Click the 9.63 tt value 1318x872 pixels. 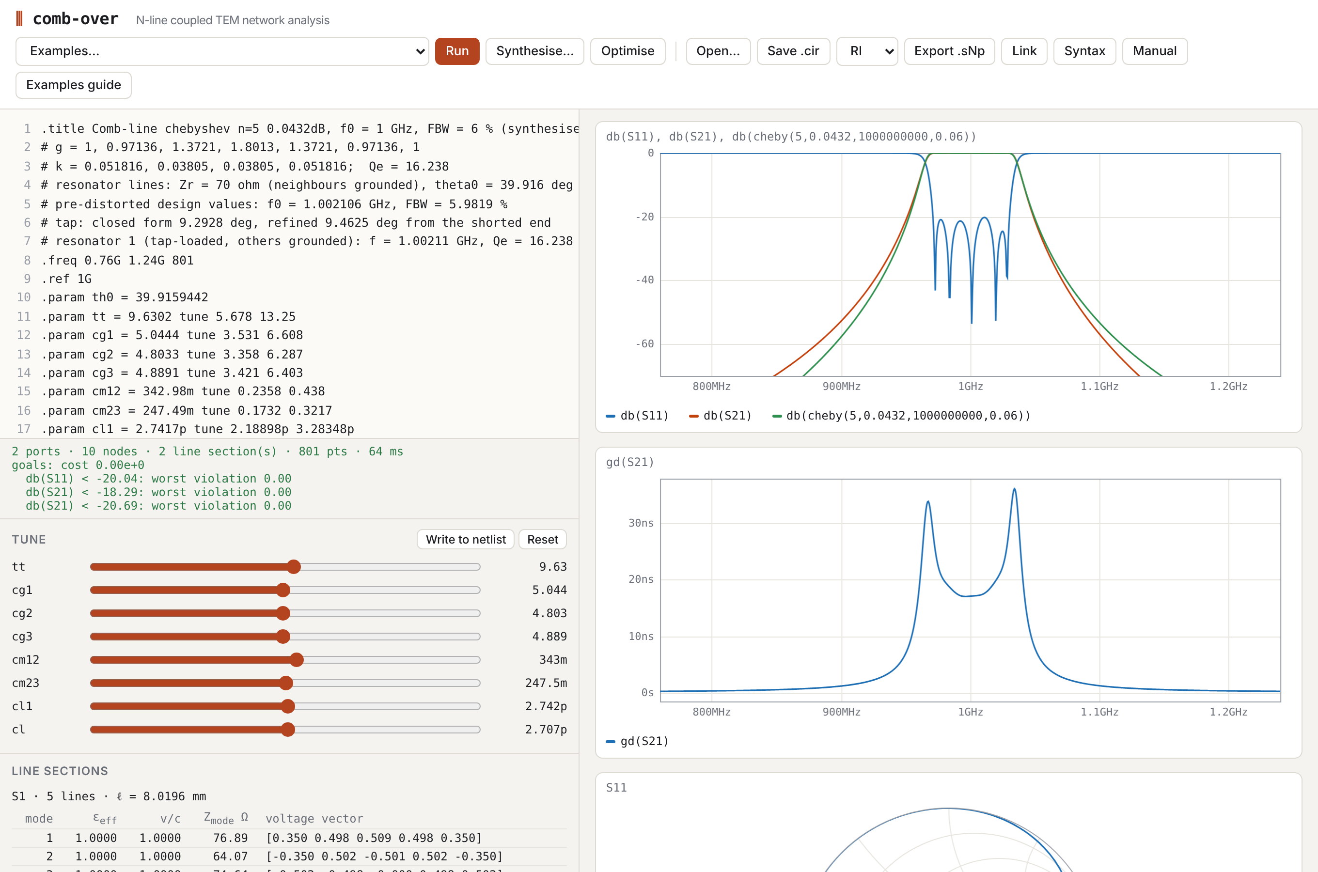point(553,567)
